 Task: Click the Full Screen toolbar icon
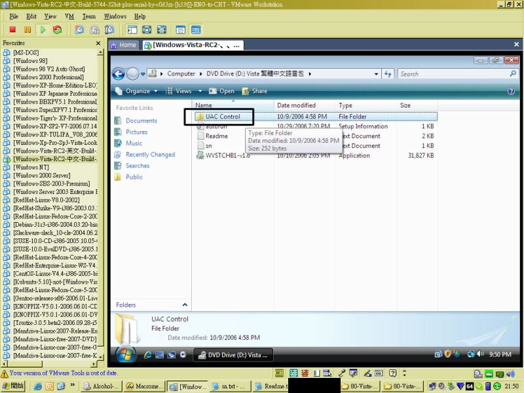point(147,29)
